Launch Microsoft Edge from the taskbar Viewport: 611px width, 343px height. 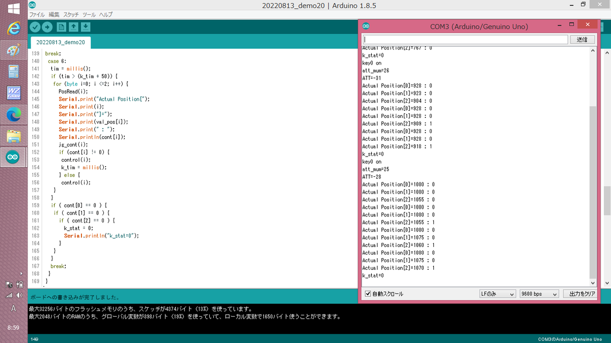click(14, 115)
